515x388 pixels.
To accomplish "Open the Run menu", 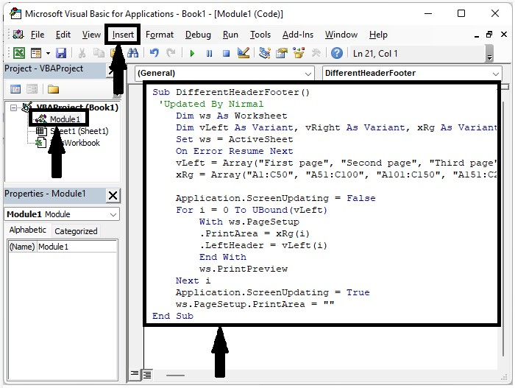I will pos(230,35).
